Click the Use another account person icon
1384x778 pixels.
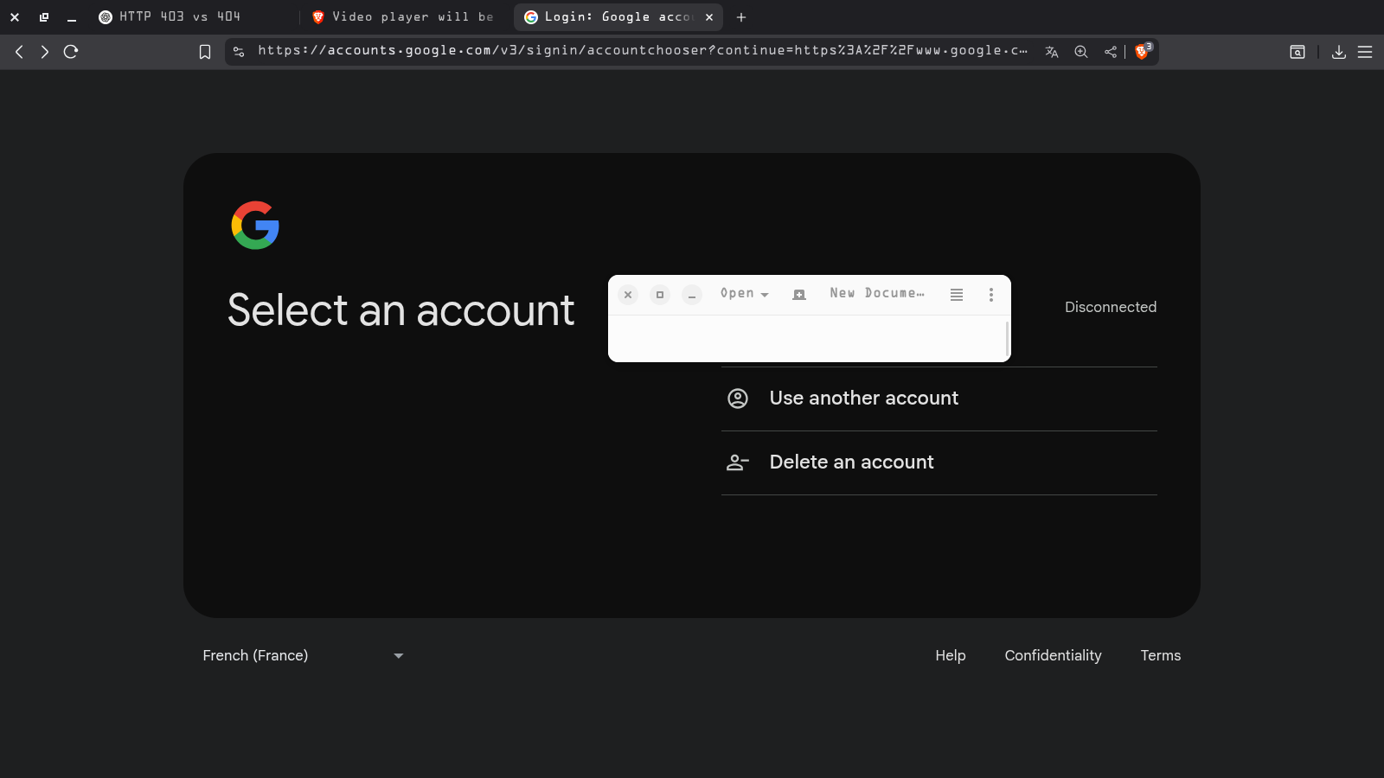point(738,399)
